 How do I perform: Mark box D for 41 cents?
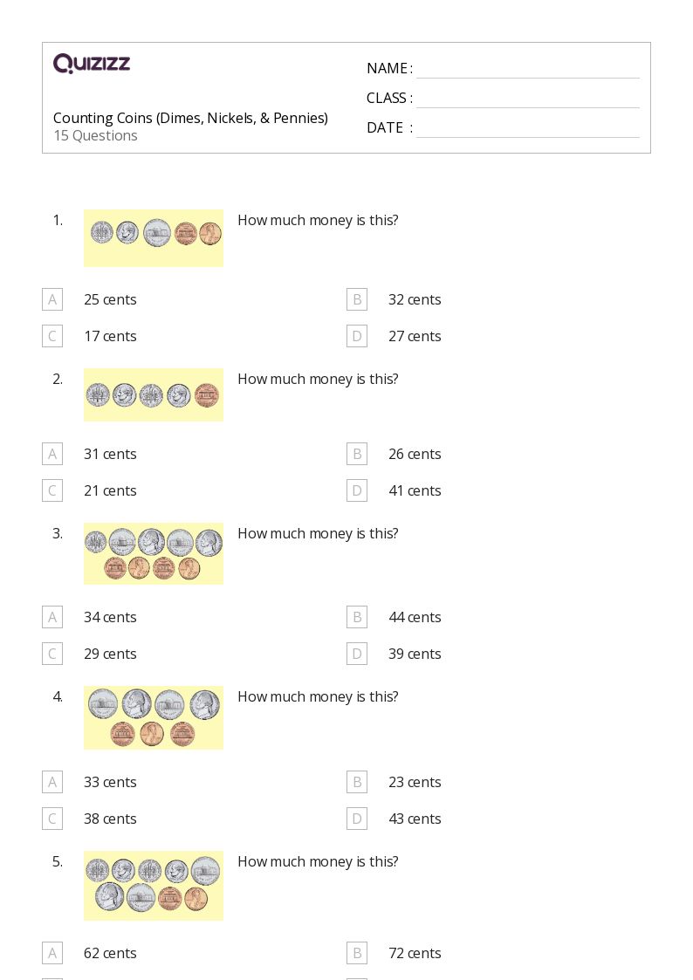click(x=357, y=490)
